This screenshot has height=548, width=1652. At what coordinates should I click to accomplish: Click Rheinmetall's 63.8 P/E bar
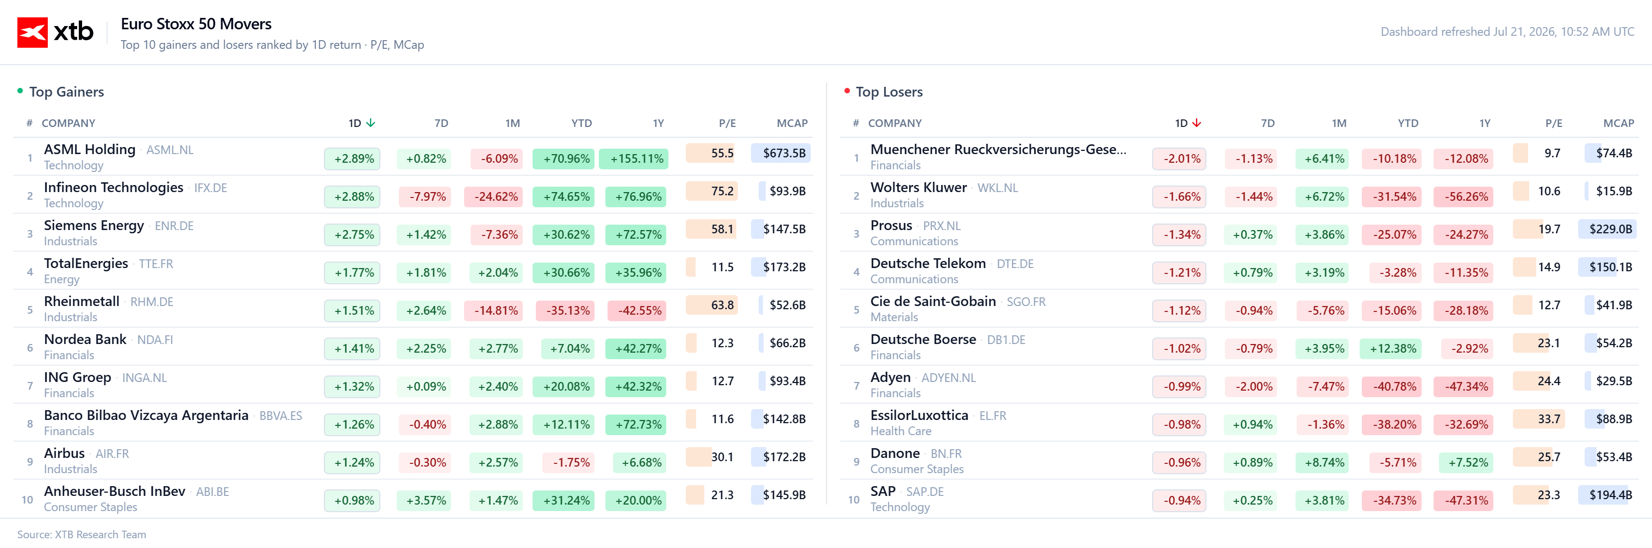(x=712, y=305)
